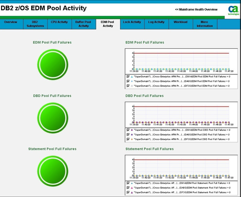Click the EDM Pool Full Failures green status light
Viewport: 241px width, 197px height.
[x=53, y=64]
